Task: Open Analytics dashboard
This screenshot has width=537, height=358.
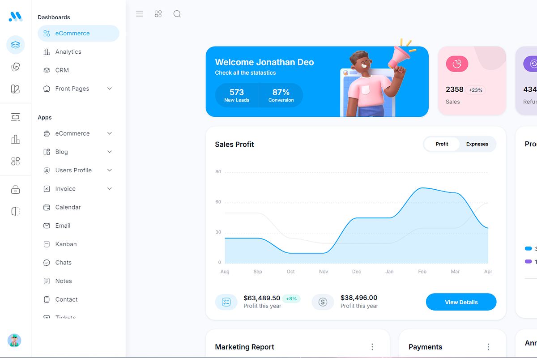Action: (x=79, y=52)
